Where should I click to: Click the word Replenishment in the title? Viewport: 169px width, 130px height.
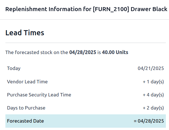point(26,9)
